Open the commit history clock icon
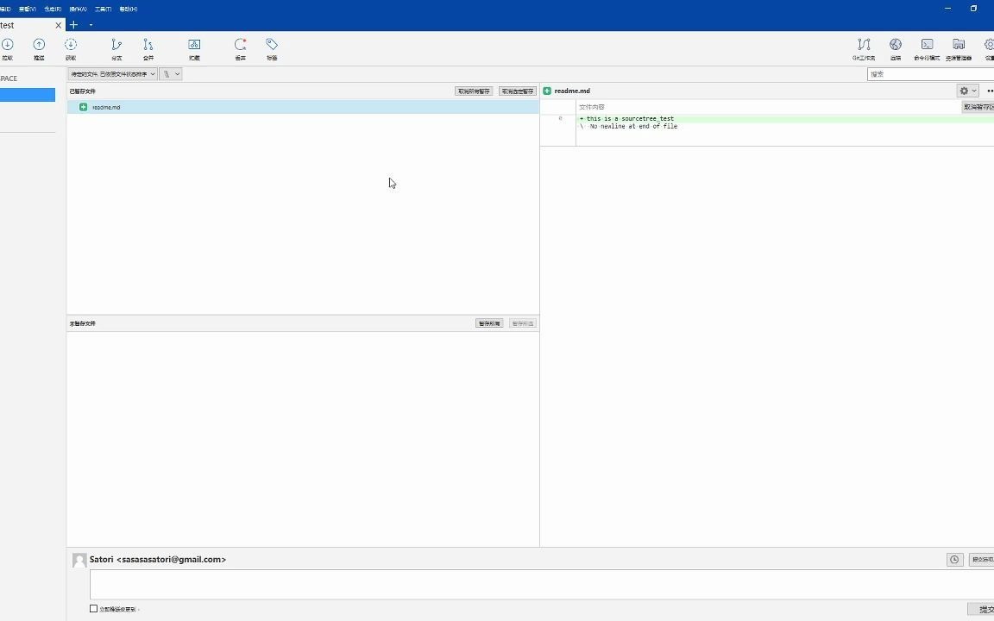Screen dimensions: 994x621 954,560
